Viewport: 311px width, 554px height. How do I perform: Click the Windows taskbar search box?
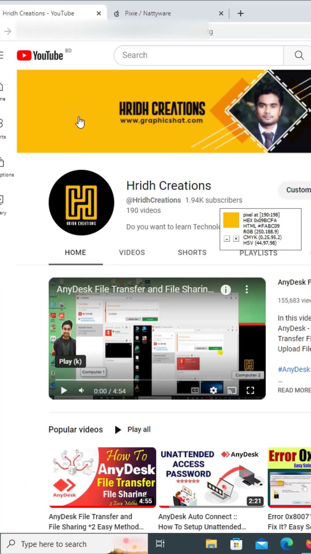click(x=74, y=544)
